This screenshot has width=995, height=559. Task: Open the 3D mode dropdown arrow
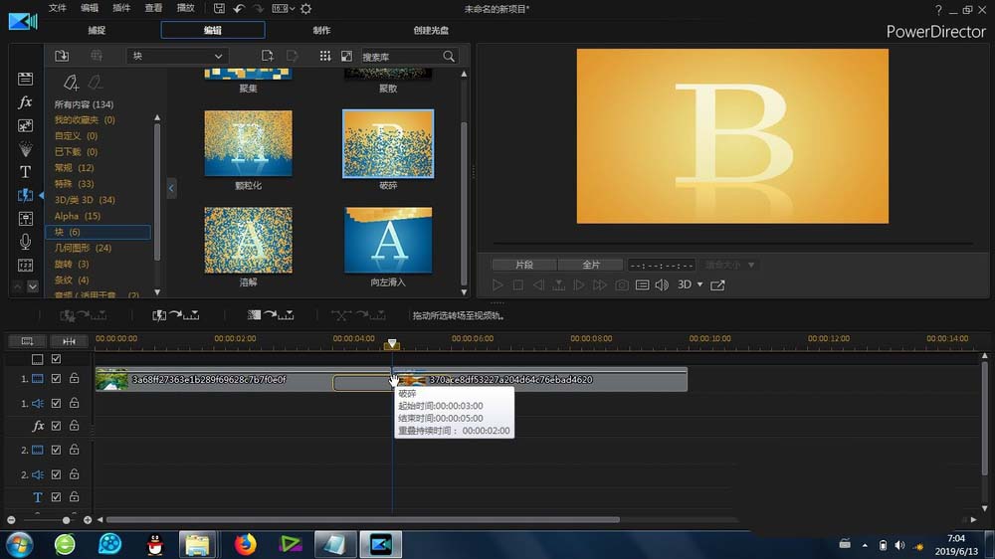[x=699, y=284]
